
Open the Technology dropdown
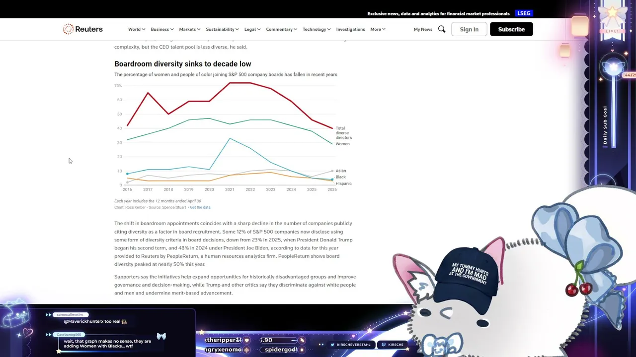tap(317, 29)
